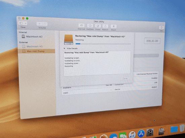Click inside the restore details log
The height and width of the screenshot is (138, 185).
(97, 63)
